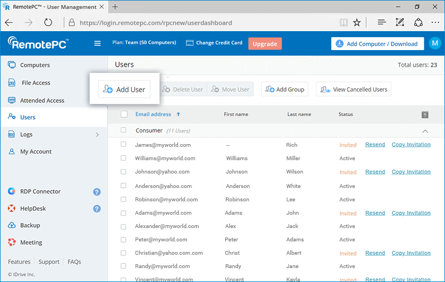Open RDP Connector help question mark
This screenshot has width=445, height=282.
(x=97, y=192)
